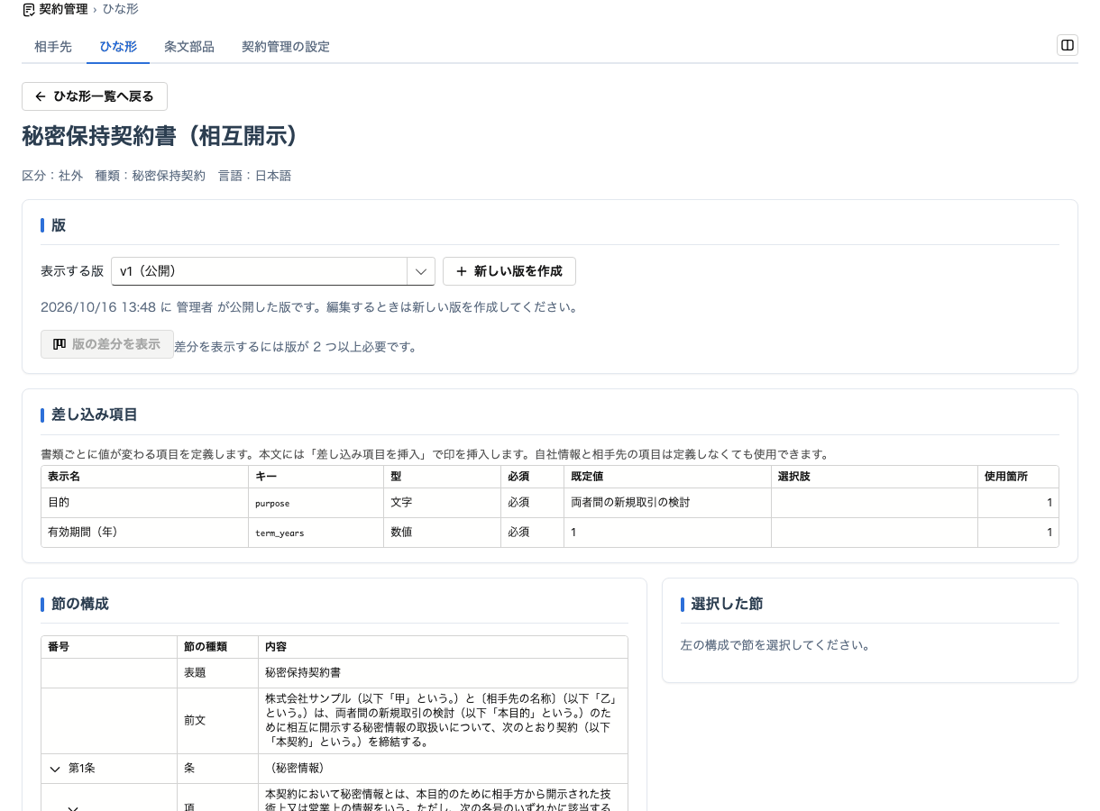Click the purpose key cell
Image resolution: width=1100 pixels, height=811 pixels.
[316, 503]
